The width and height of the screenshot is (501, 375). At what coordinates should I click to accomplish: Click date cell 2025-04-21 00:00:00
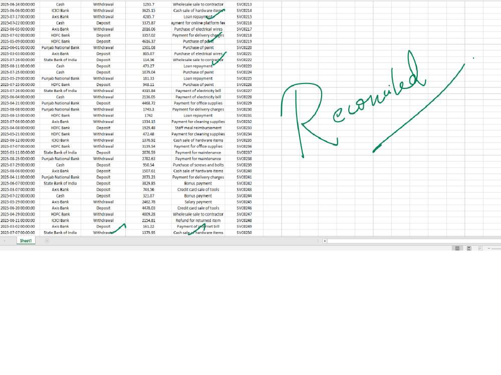20,103
